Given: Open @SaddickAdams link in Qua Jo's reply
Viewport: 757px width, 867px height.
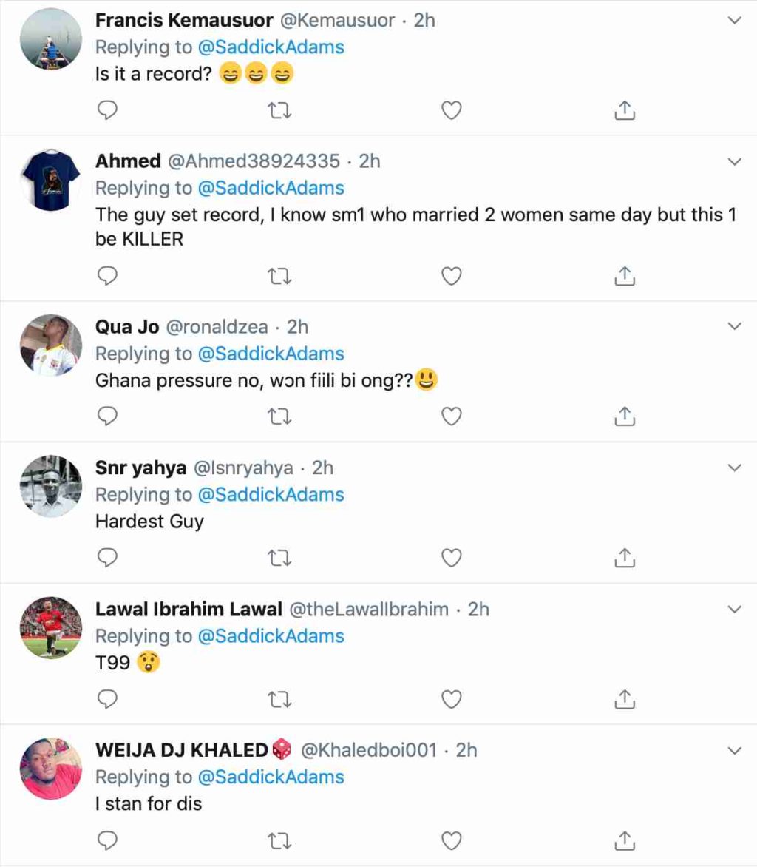Looking at the screenshot, I should pyautogui.click(x=271, y=354).
